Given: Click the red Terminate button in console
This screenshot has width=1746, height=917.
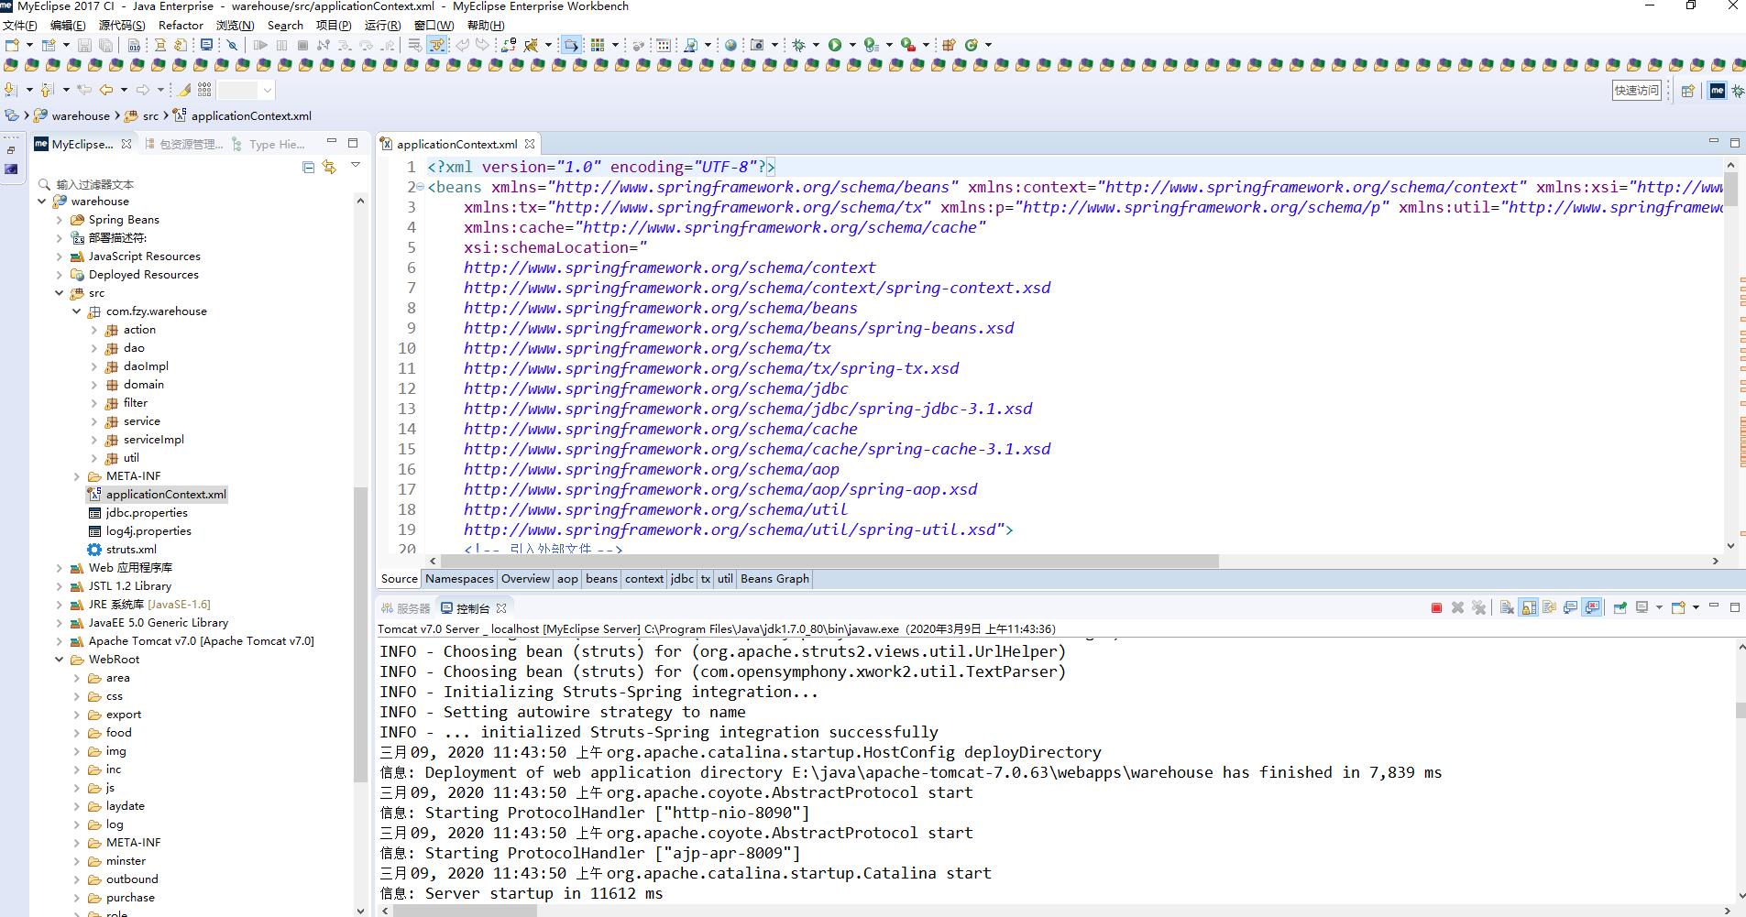Looking at the screenshot, I should coord(1436,608).
